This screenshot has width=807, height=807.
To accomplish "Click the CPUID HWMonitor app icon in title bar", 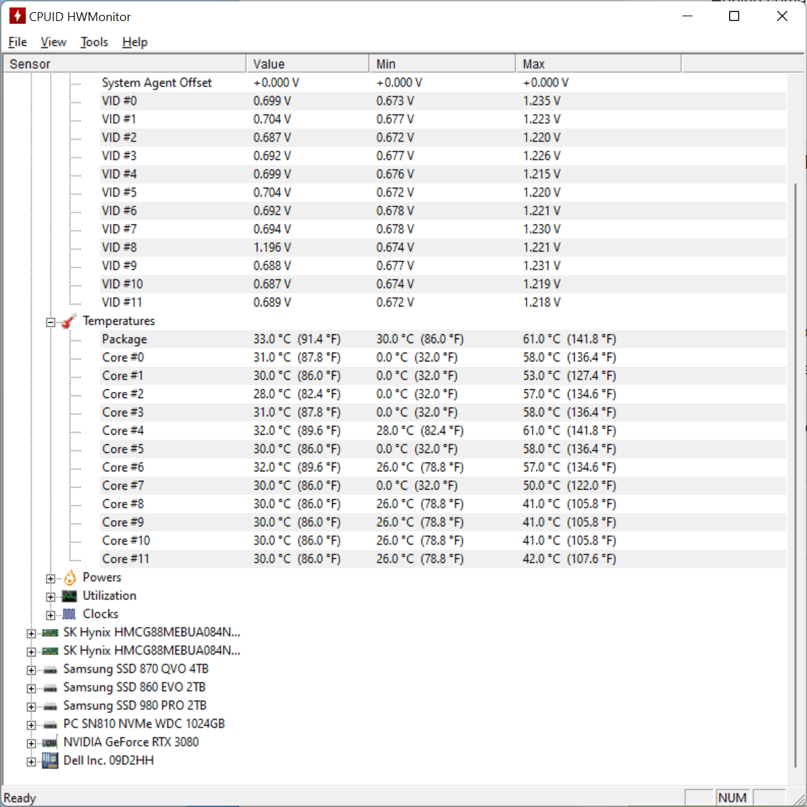I will click(x=17, y=16).
